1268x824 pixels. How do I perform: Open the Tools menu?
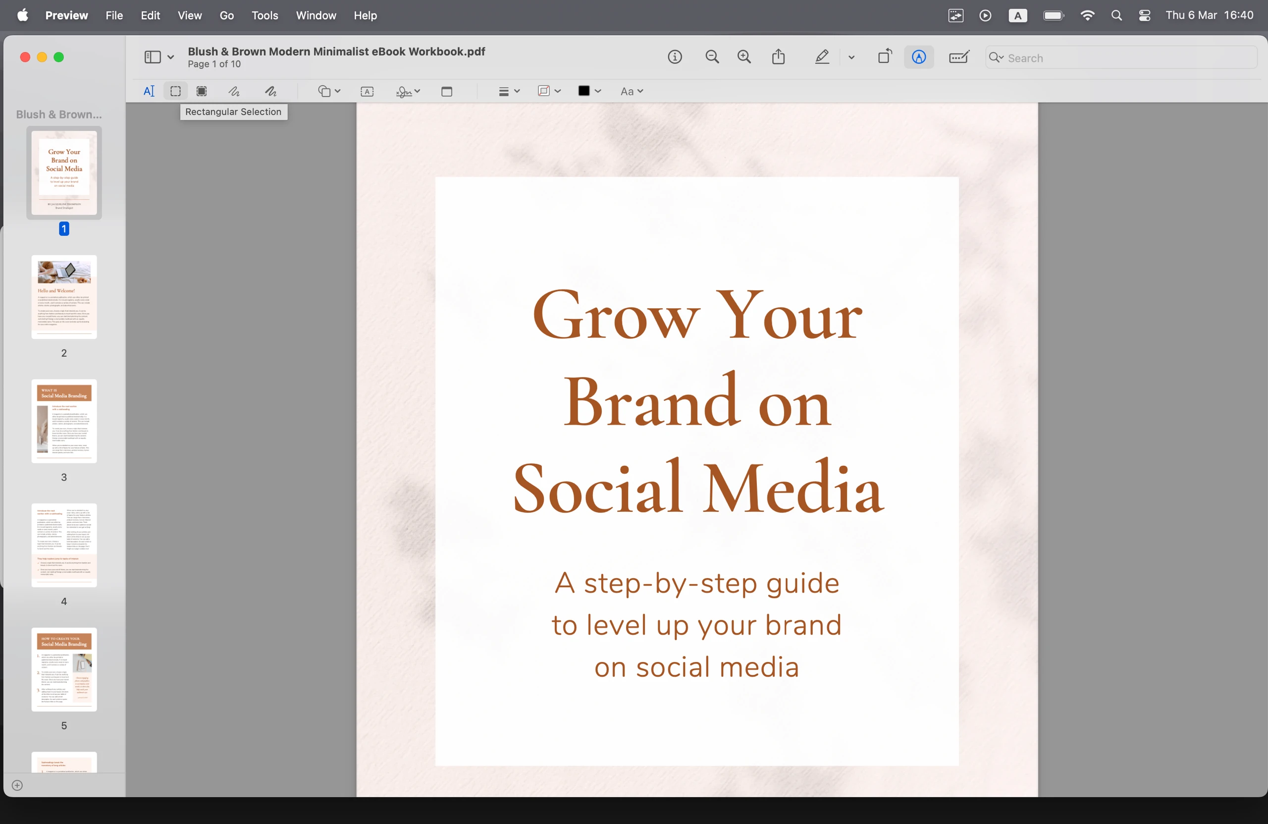coord(264,15)
